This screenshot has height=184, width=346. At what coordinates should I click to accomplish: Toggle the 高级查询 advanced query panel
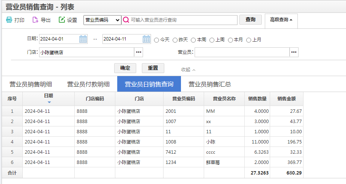pos(281,20)
